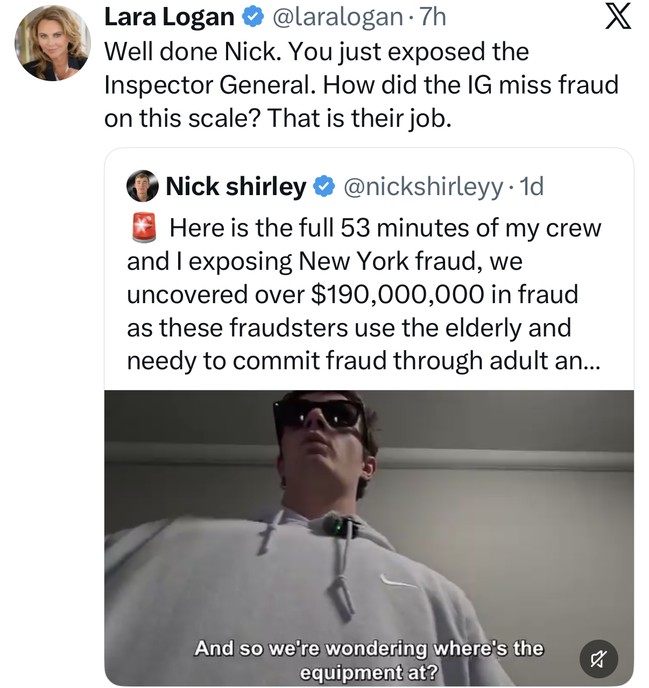
Task: Visit the @nickshirleyy handle
Action: (423, 187)
